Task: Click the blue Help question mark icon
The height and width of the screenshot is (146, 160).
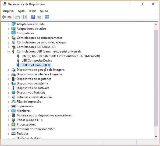Action: (x=33, y=17)
